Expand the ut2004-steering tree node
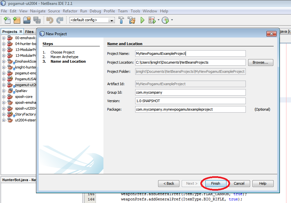The width and height of the screenshot is (291, 203). [x=4, y=120]
